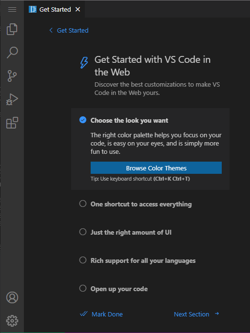Viewport: 250px width, 333px height.
Task: Expand 'Rich support for all your languages' step
Action: point(143,260)
